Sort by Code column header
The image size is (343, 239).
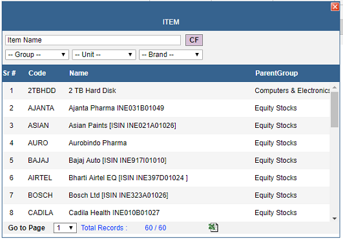point(37,73)
